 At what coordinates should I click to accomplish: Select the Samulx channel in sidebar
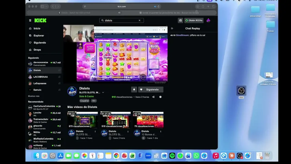tap(45, 90)
